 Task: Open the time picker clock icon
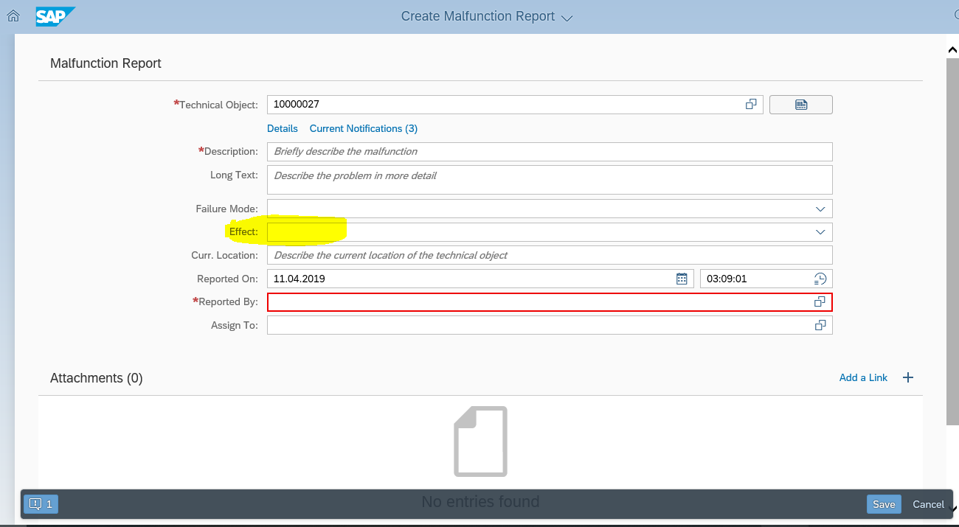click(x=820, y=279)
